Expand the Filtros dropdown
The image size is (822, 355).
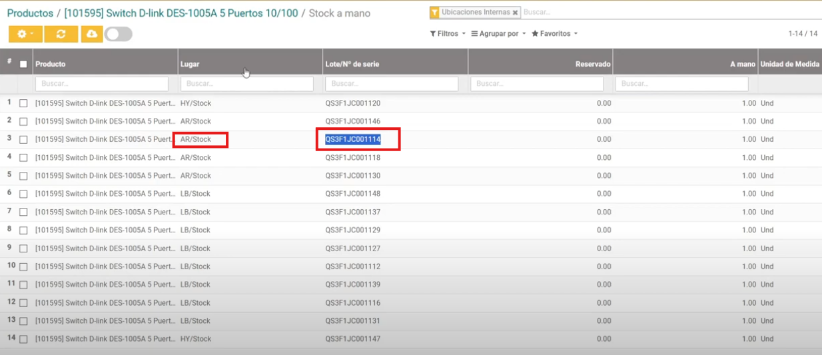[448, 33]
